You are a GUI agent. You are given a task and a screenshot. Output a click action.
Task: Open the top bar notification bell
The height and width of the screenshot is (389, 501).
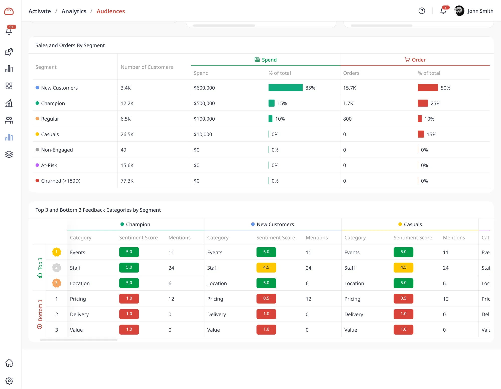(443, 11)
